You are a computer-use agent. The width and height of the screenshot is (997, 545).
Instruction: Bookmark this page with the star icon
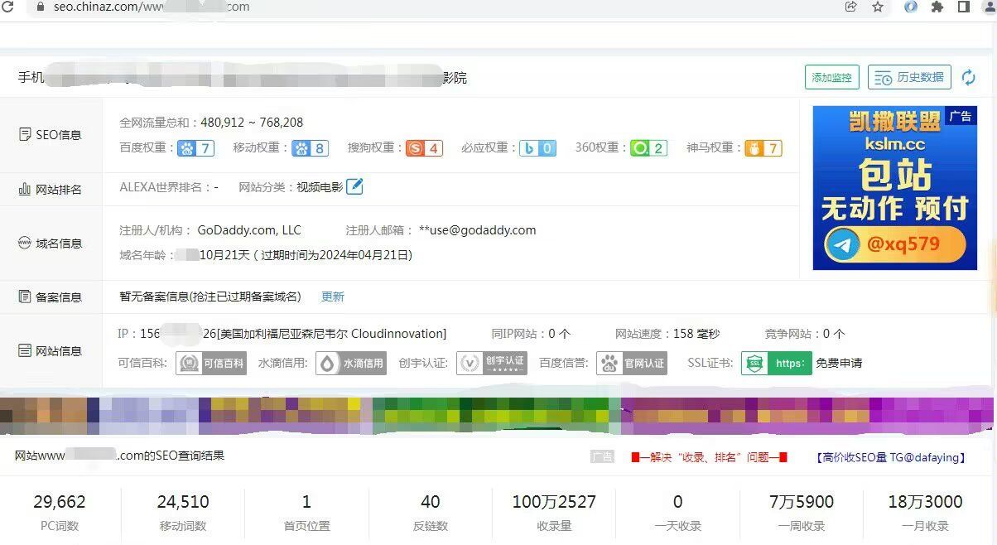878,7
